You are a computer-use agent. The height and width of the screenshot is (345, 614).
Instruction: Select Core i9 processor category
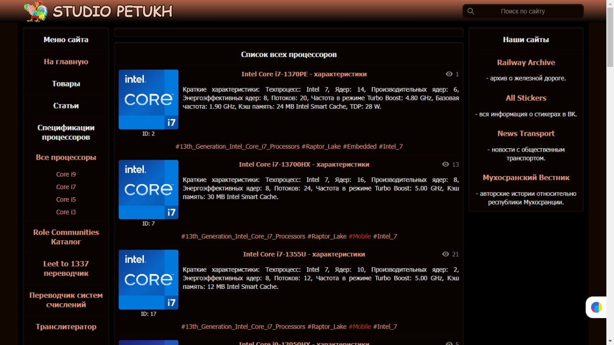coord(66,174)
